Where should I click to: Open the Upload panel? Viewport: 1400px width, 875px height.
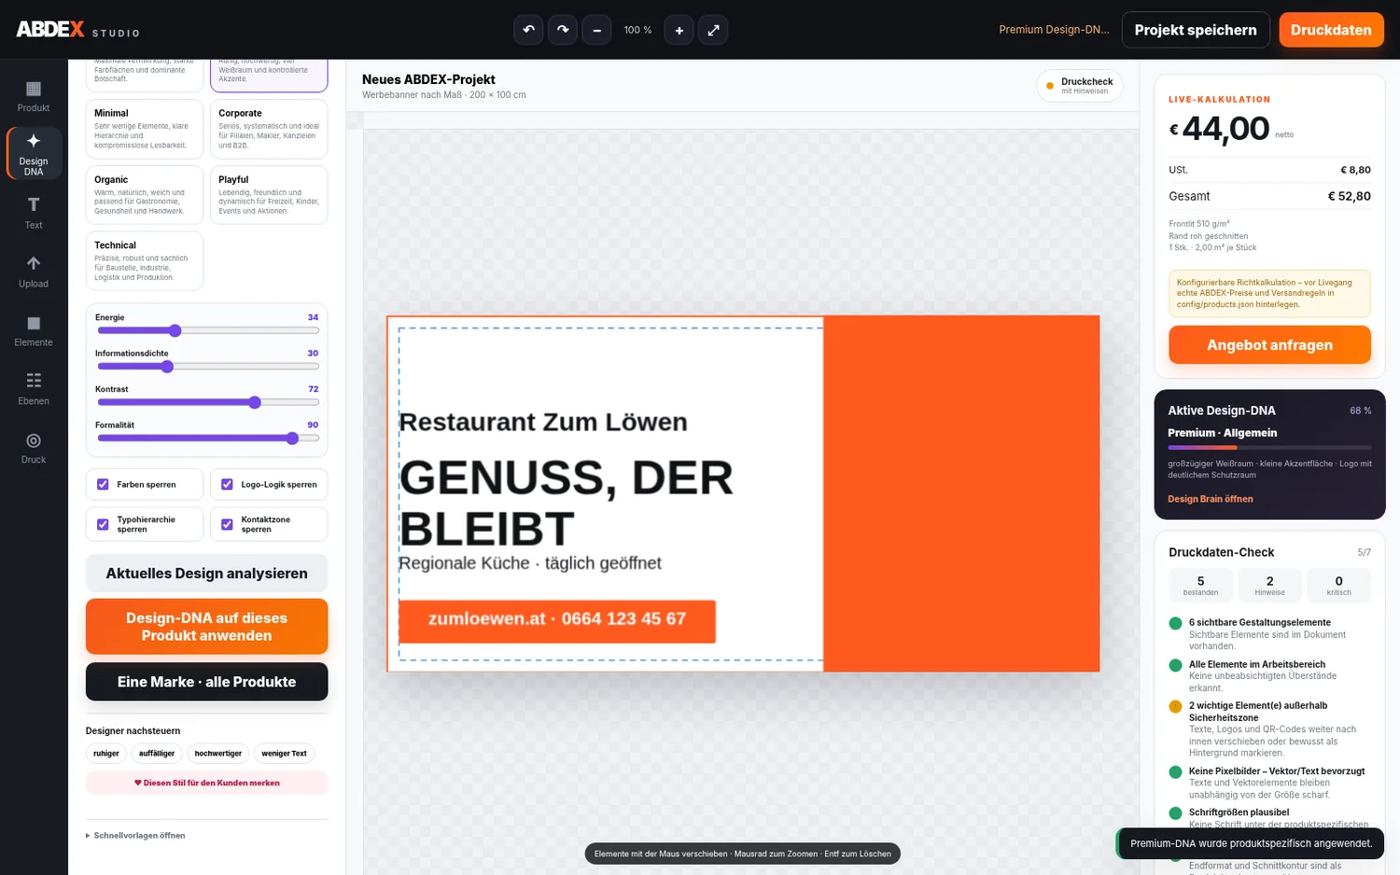coord(34,271)
